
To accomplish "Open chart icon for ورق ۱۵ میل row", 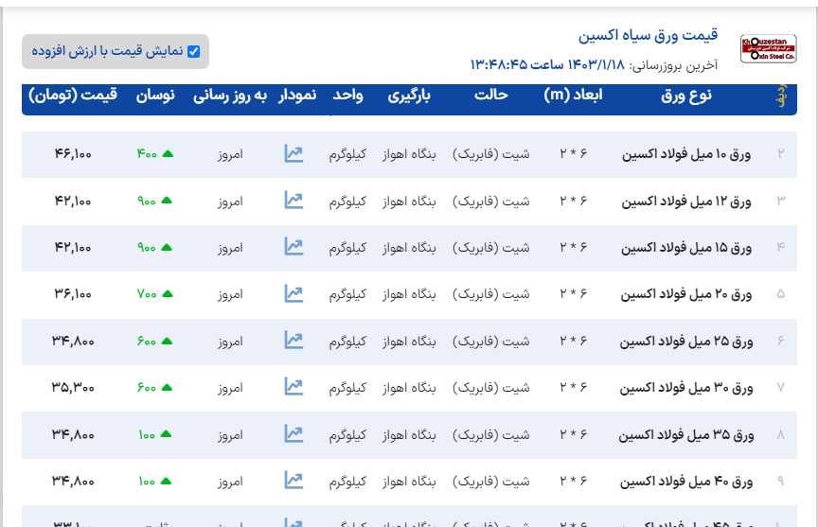I will 293,247.
